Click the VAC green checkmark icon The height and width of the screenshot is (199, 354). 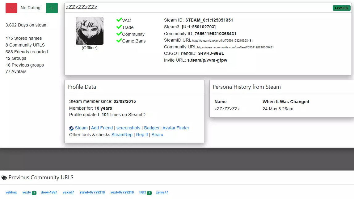click(119, 20)
